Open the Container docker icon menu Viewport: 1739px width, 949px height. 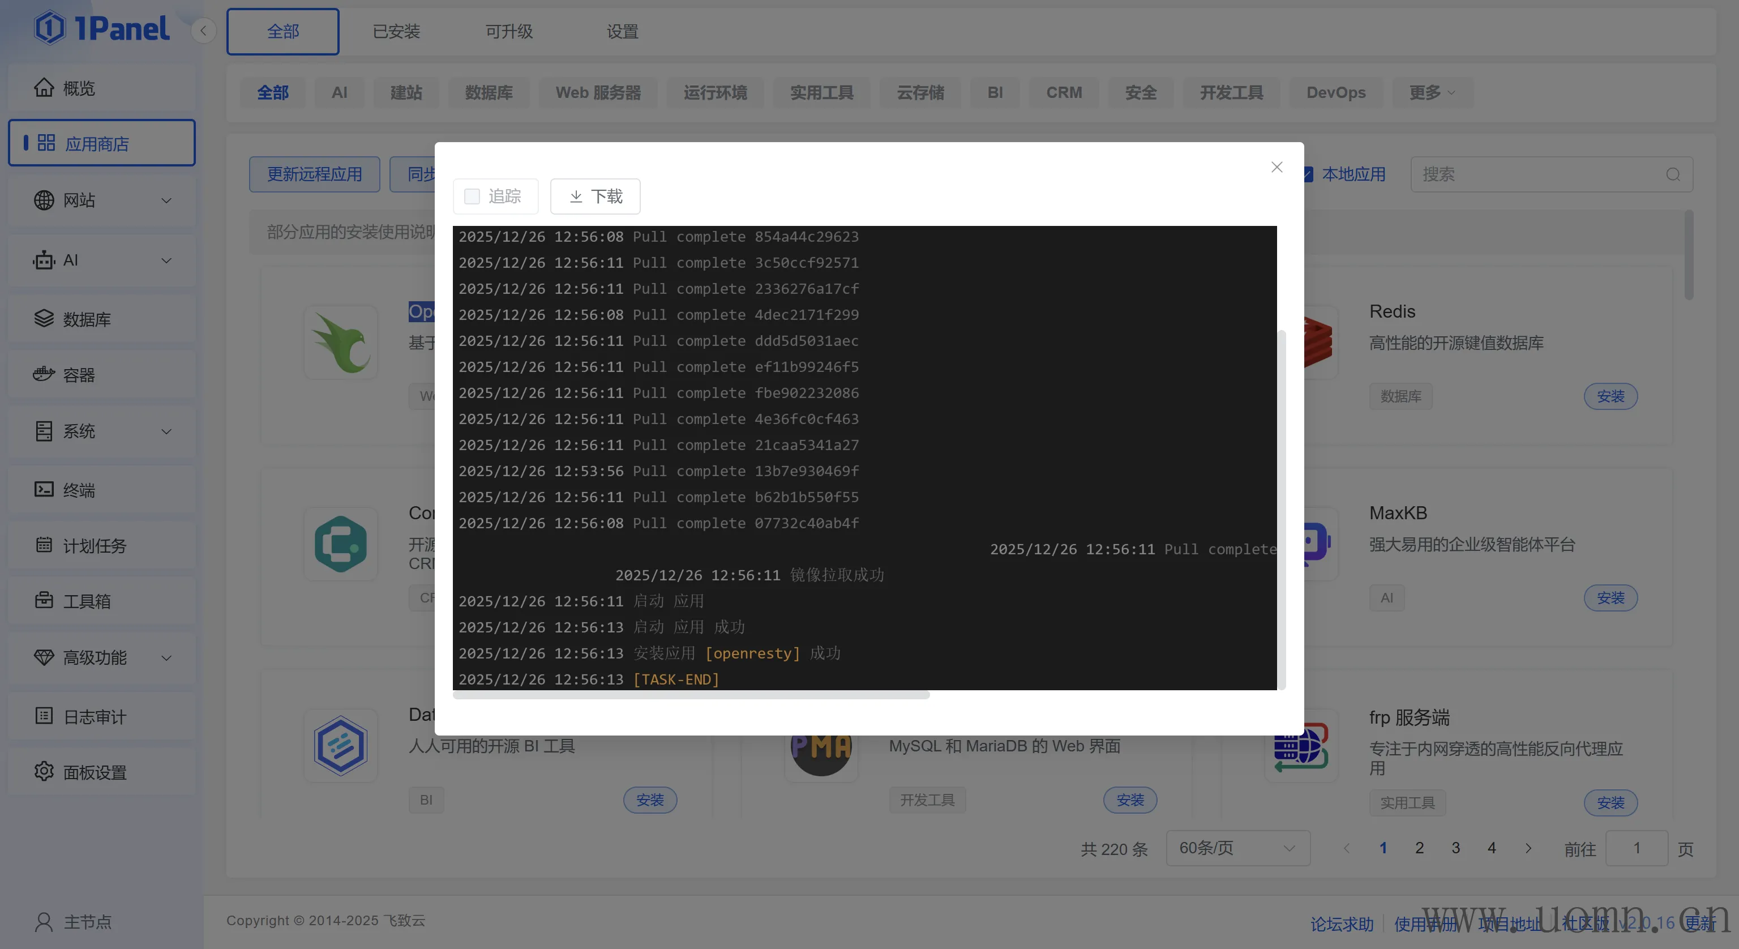coord(44,374)
